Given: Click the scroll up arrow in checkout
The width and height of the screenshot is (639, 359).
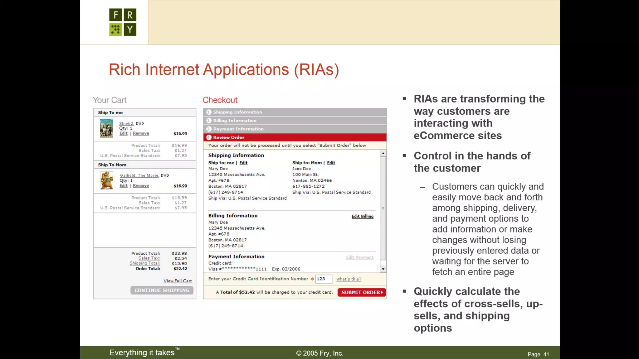Looking at the screenshot, I should click(x=383, y=154).
